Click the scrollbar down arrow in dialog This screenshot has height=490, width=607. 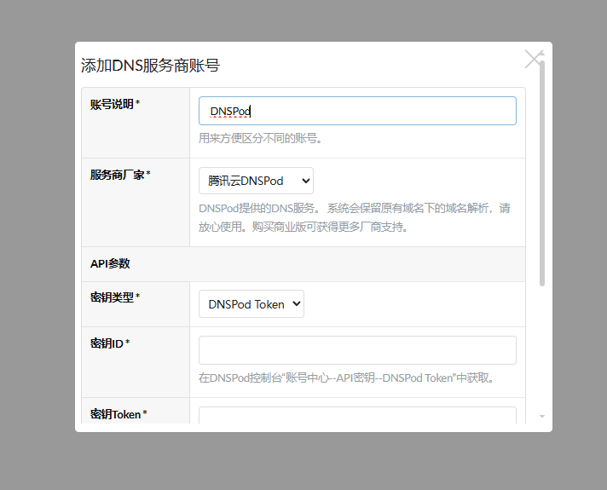coord(542,417)
